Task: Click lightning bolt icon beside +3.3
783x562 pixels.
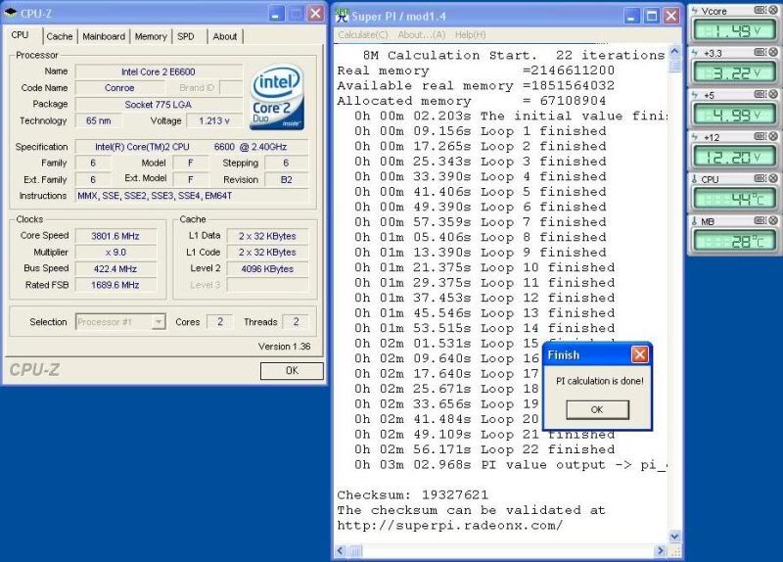Action: coord(695,53)
